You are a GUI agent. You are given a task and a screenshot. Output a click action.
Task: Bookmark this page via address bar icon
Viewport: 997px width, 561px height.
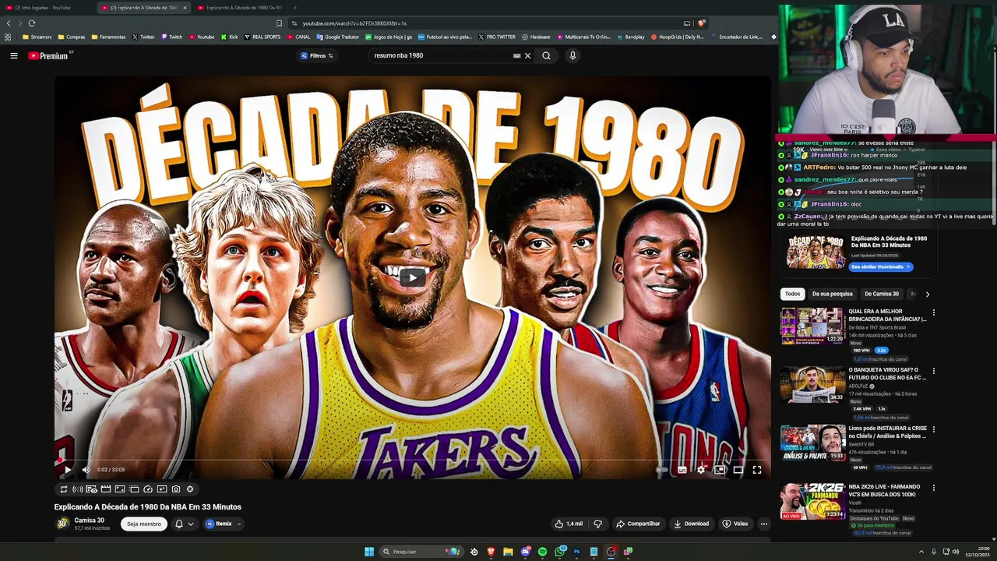280,23
